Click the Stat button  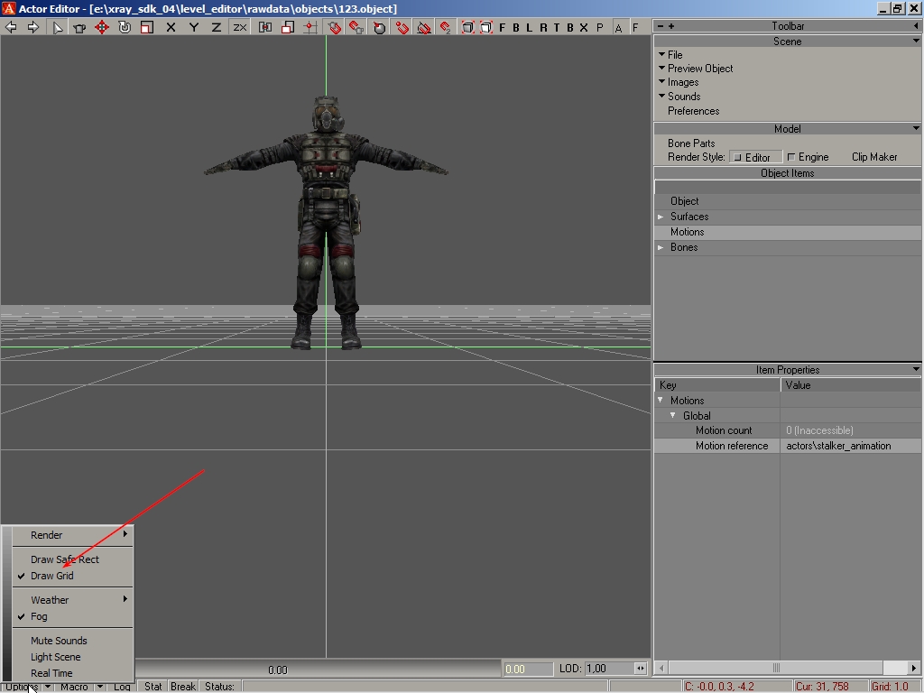(153, 687)
